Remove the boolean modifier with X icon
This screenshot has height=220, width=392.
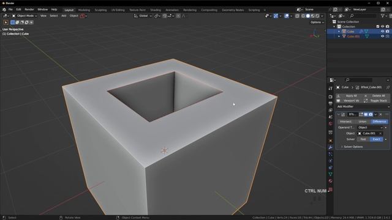pos(380,114)
